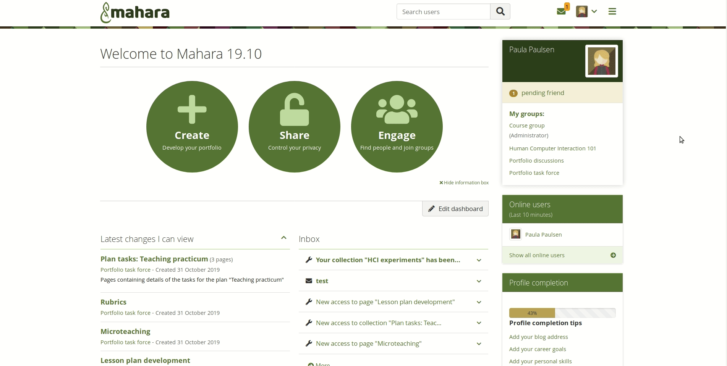Hide the information box
The height and width of the screenshot is (366, 727).
click(x=464, y=183)
